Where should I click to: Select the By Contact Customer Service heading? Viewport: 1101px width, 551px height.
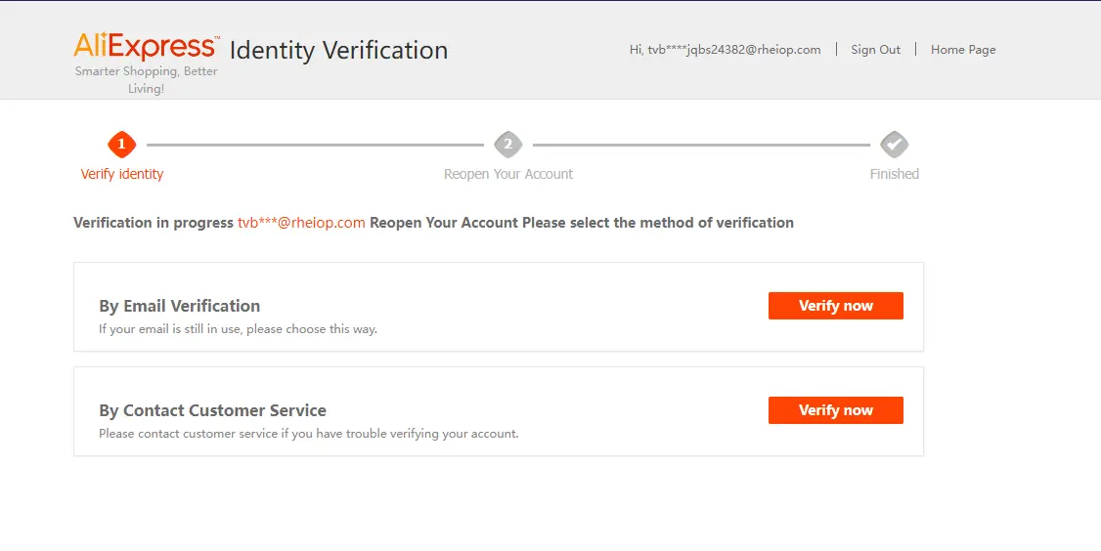point(213,410)
